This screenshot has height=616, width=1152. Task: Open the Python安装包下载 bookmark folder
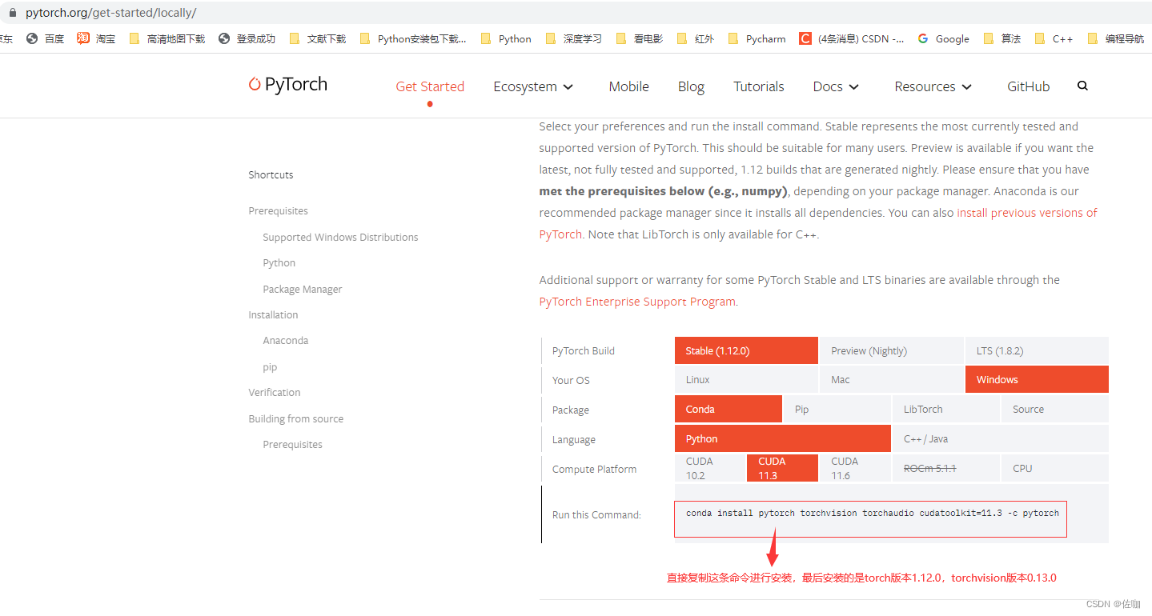pyautogui.click(x=413, y=38)
